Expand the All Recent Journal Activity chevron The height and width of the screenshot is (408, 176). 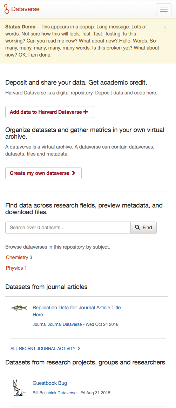click(x=79, y=348)
